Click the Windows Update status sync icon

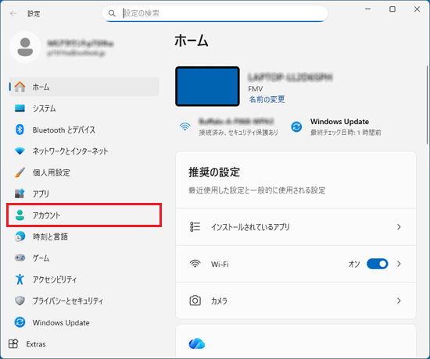[296, 126]
